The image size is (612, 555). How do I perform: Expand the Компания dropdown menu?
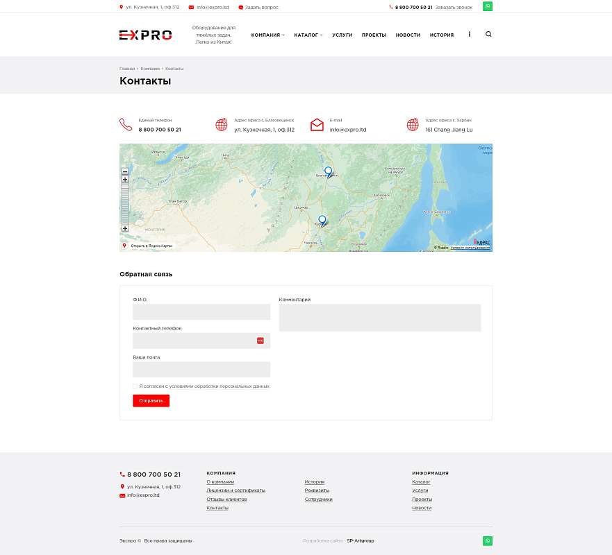tap(267, 35)
